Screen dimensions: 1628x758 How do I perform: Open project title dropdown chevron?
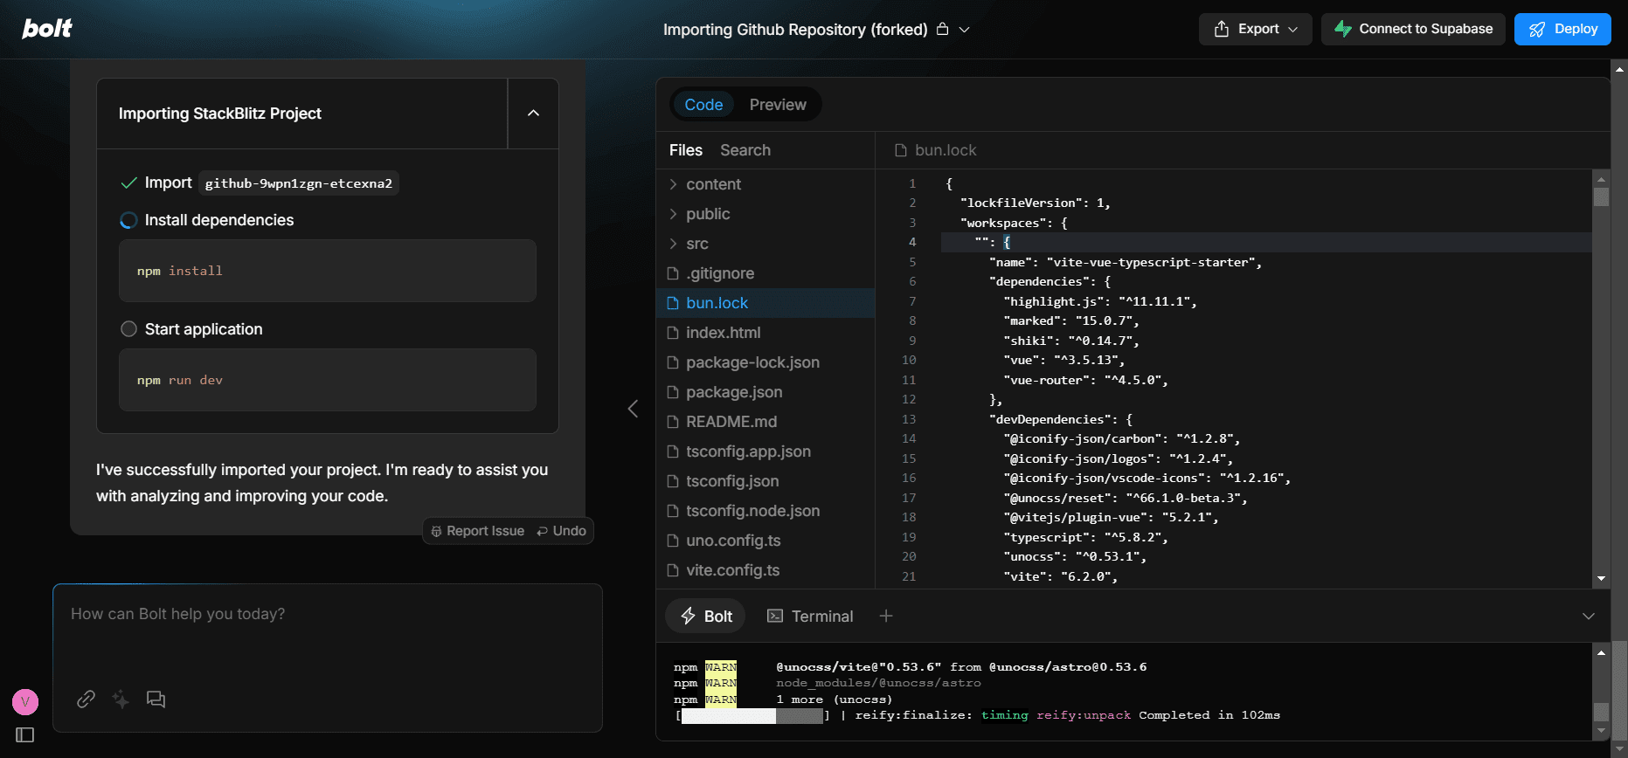click(x=965, y=30)
